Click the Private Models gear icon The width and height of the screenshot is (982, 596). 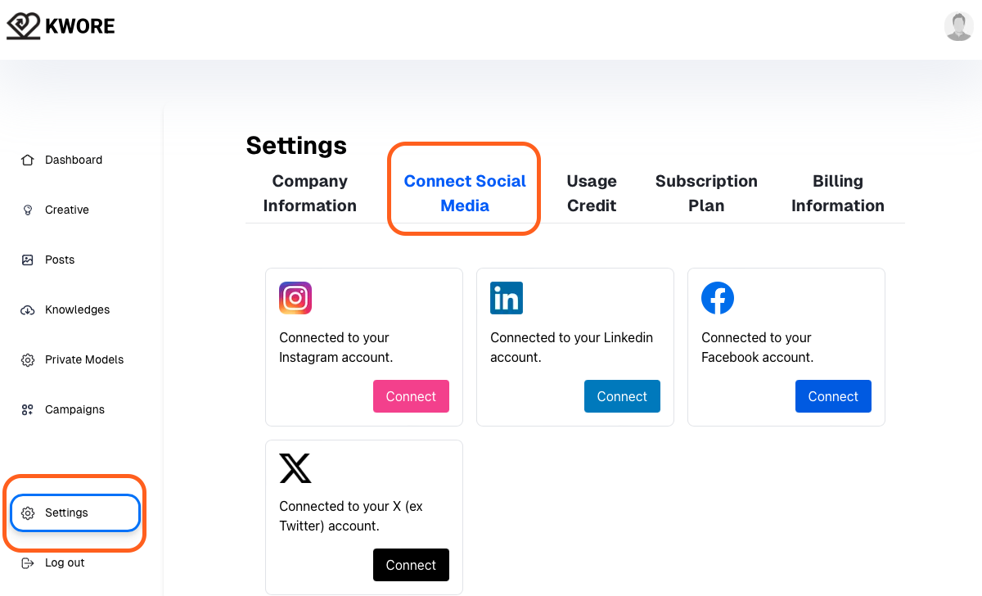click(28, 359)
